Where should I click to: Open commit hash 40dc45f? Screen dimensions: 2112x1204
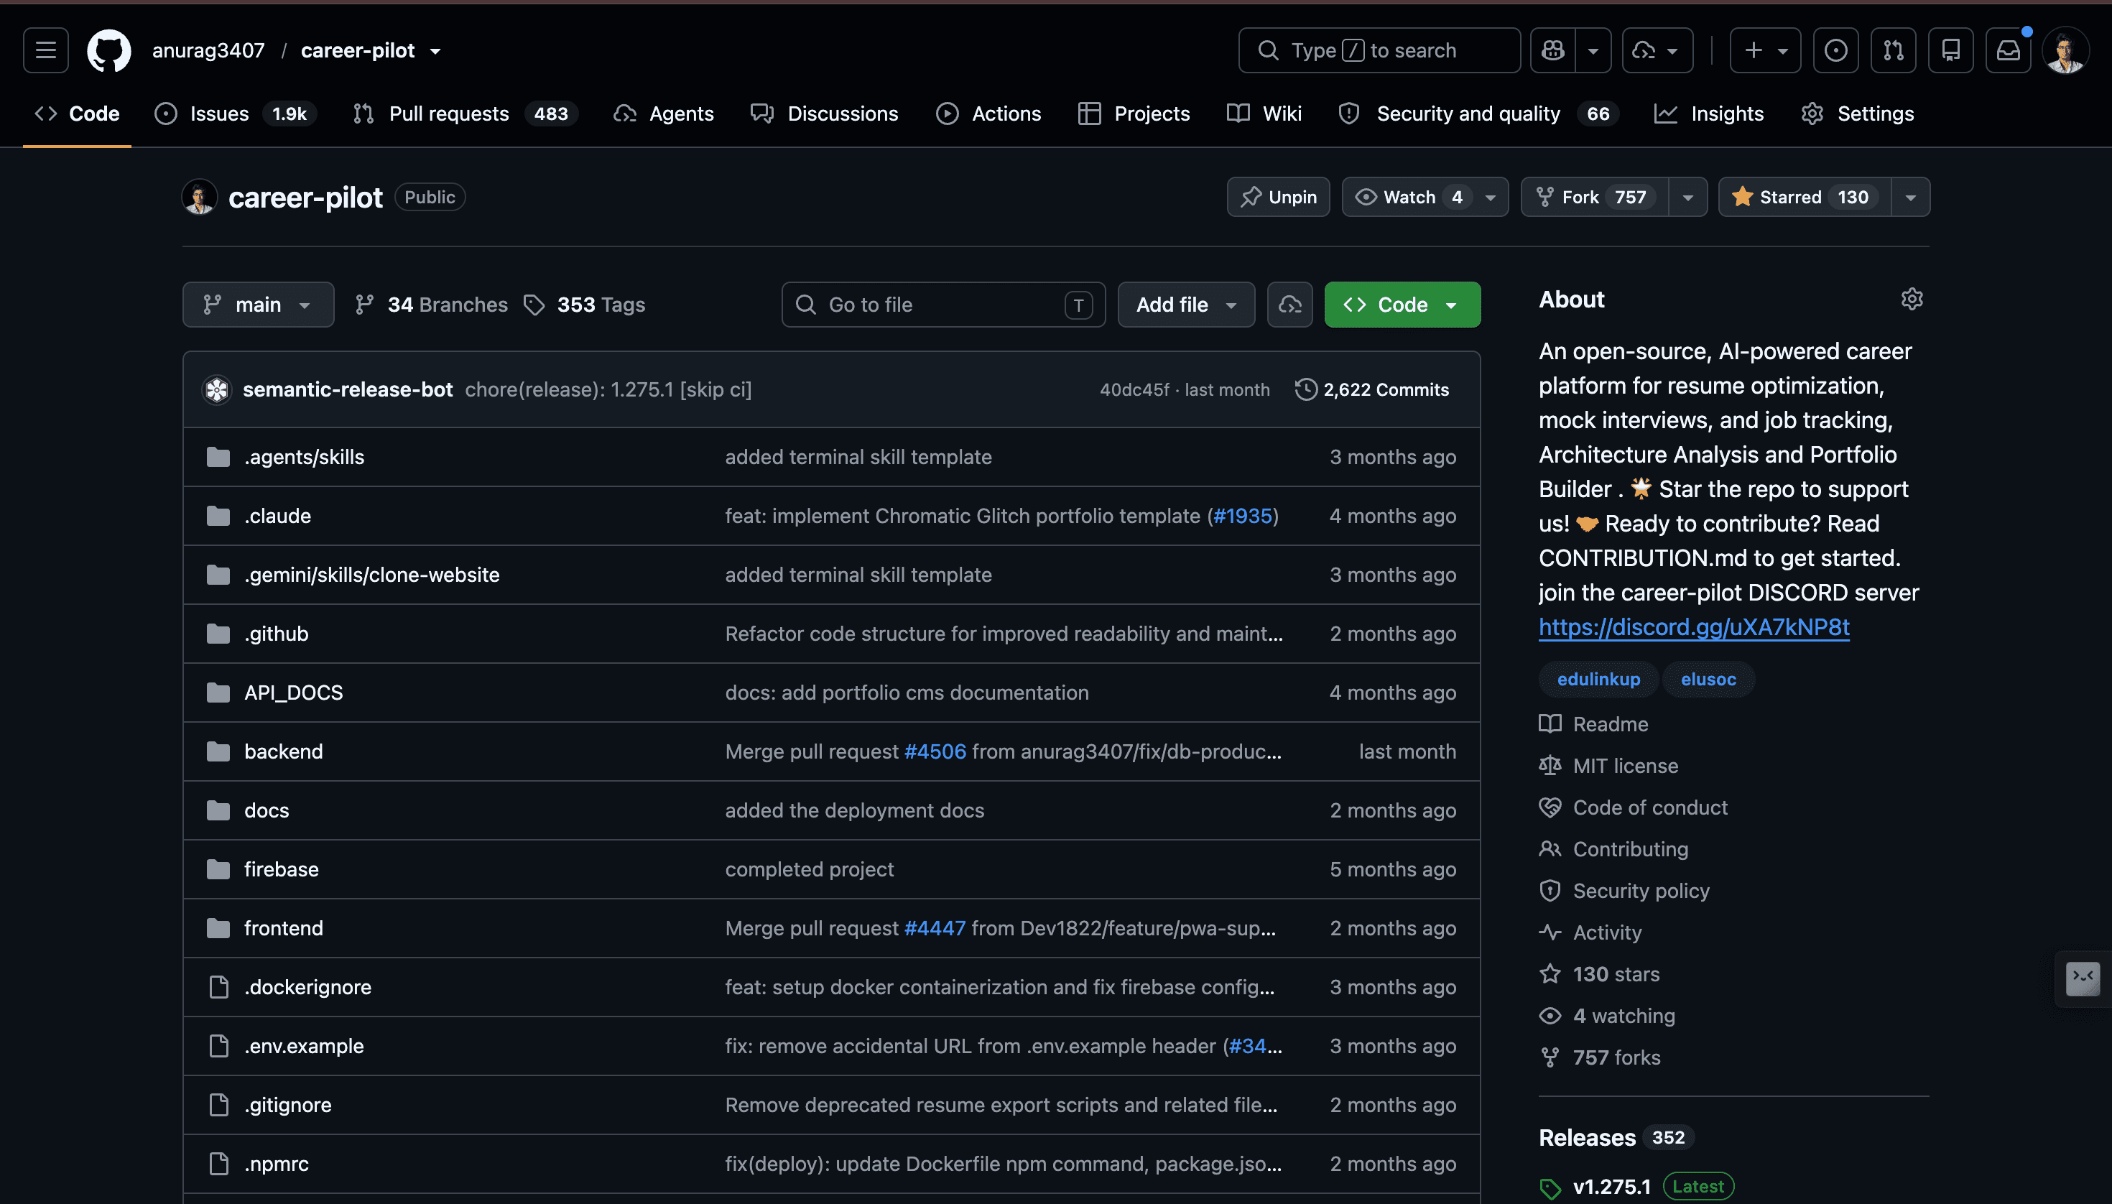(x=1134, y=389)
